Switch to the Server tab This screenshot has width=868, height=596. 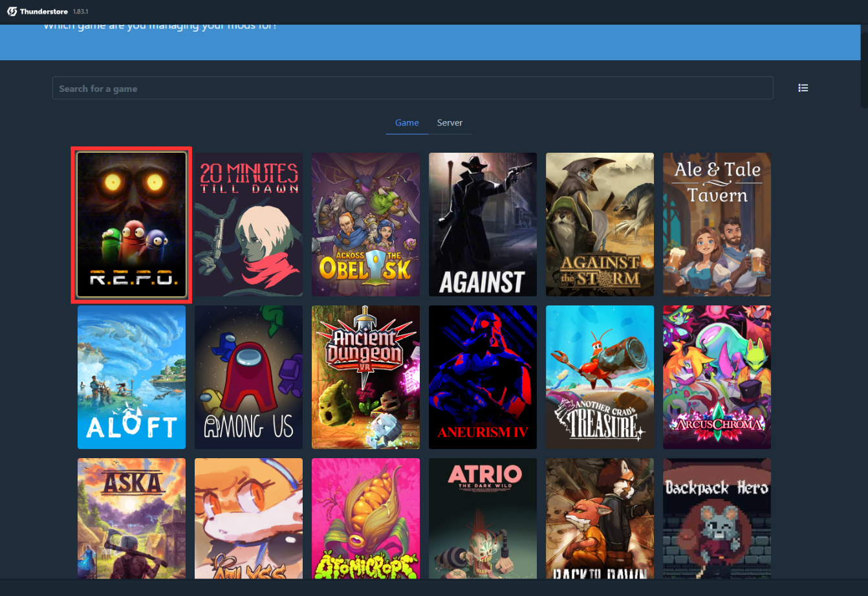[x=450, y=123]
